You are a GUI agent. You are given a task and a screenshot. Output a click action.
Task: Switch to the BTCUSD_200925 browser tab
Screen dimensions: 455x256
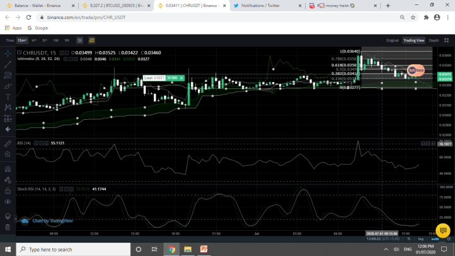click(x=117, y=6)
